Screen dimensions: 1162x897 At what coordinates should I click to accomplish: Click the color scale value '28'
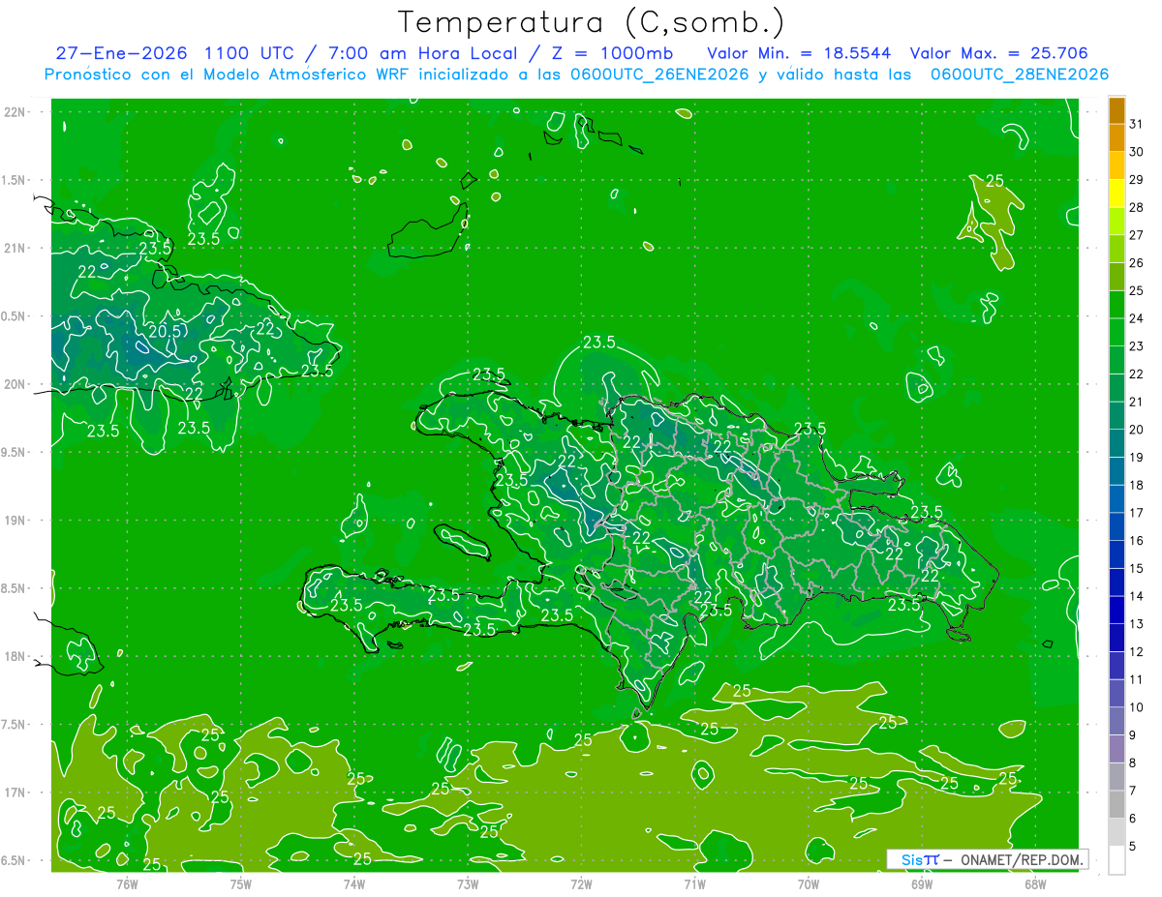pos(1136,207)
